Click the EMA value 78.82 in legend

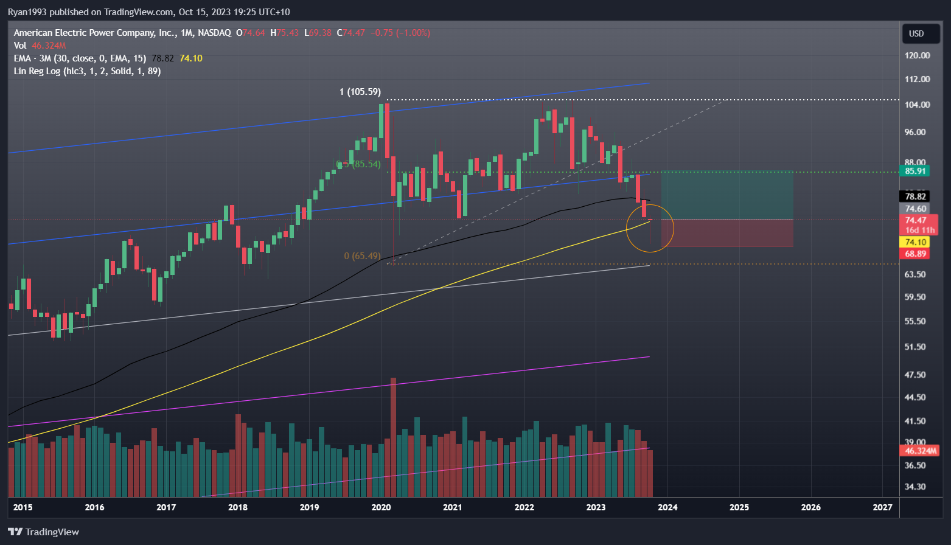click(162, 58)
